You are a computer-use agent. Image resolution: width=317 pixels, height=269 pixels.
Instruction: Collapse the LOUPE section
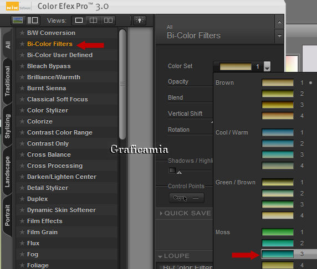(x=175, y=256)
